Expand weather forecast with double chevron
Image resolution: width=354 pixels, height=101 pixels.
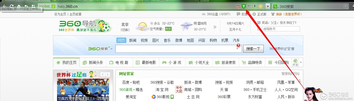(215, 27)
